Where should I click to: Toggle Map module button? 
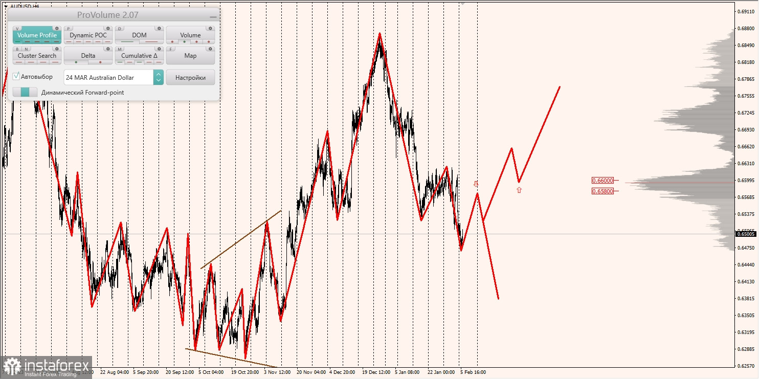tap(190, 56)
